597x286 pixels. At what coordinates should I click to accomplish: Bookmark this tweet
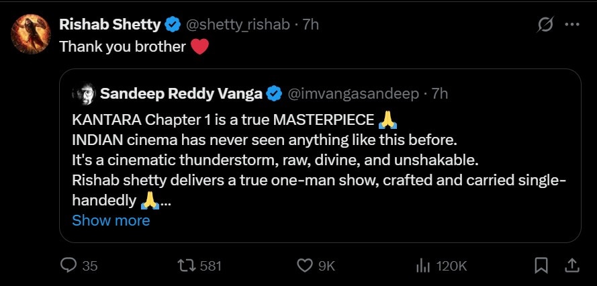(x=541, y=266)
